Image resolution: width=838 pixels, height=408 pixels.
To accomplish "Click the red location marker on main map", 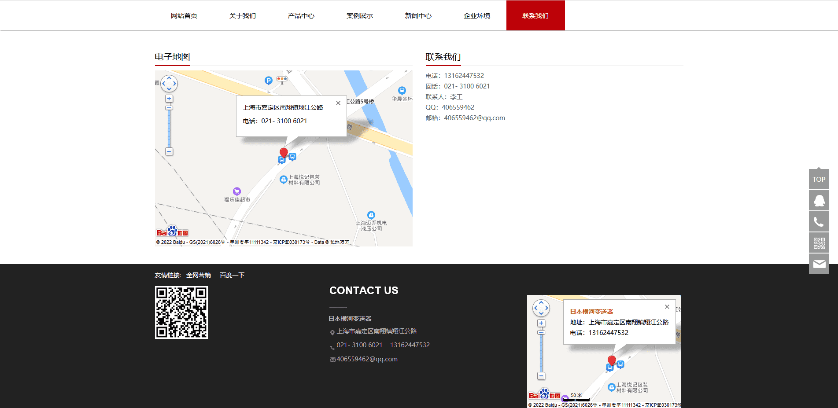I will (284, 152).
